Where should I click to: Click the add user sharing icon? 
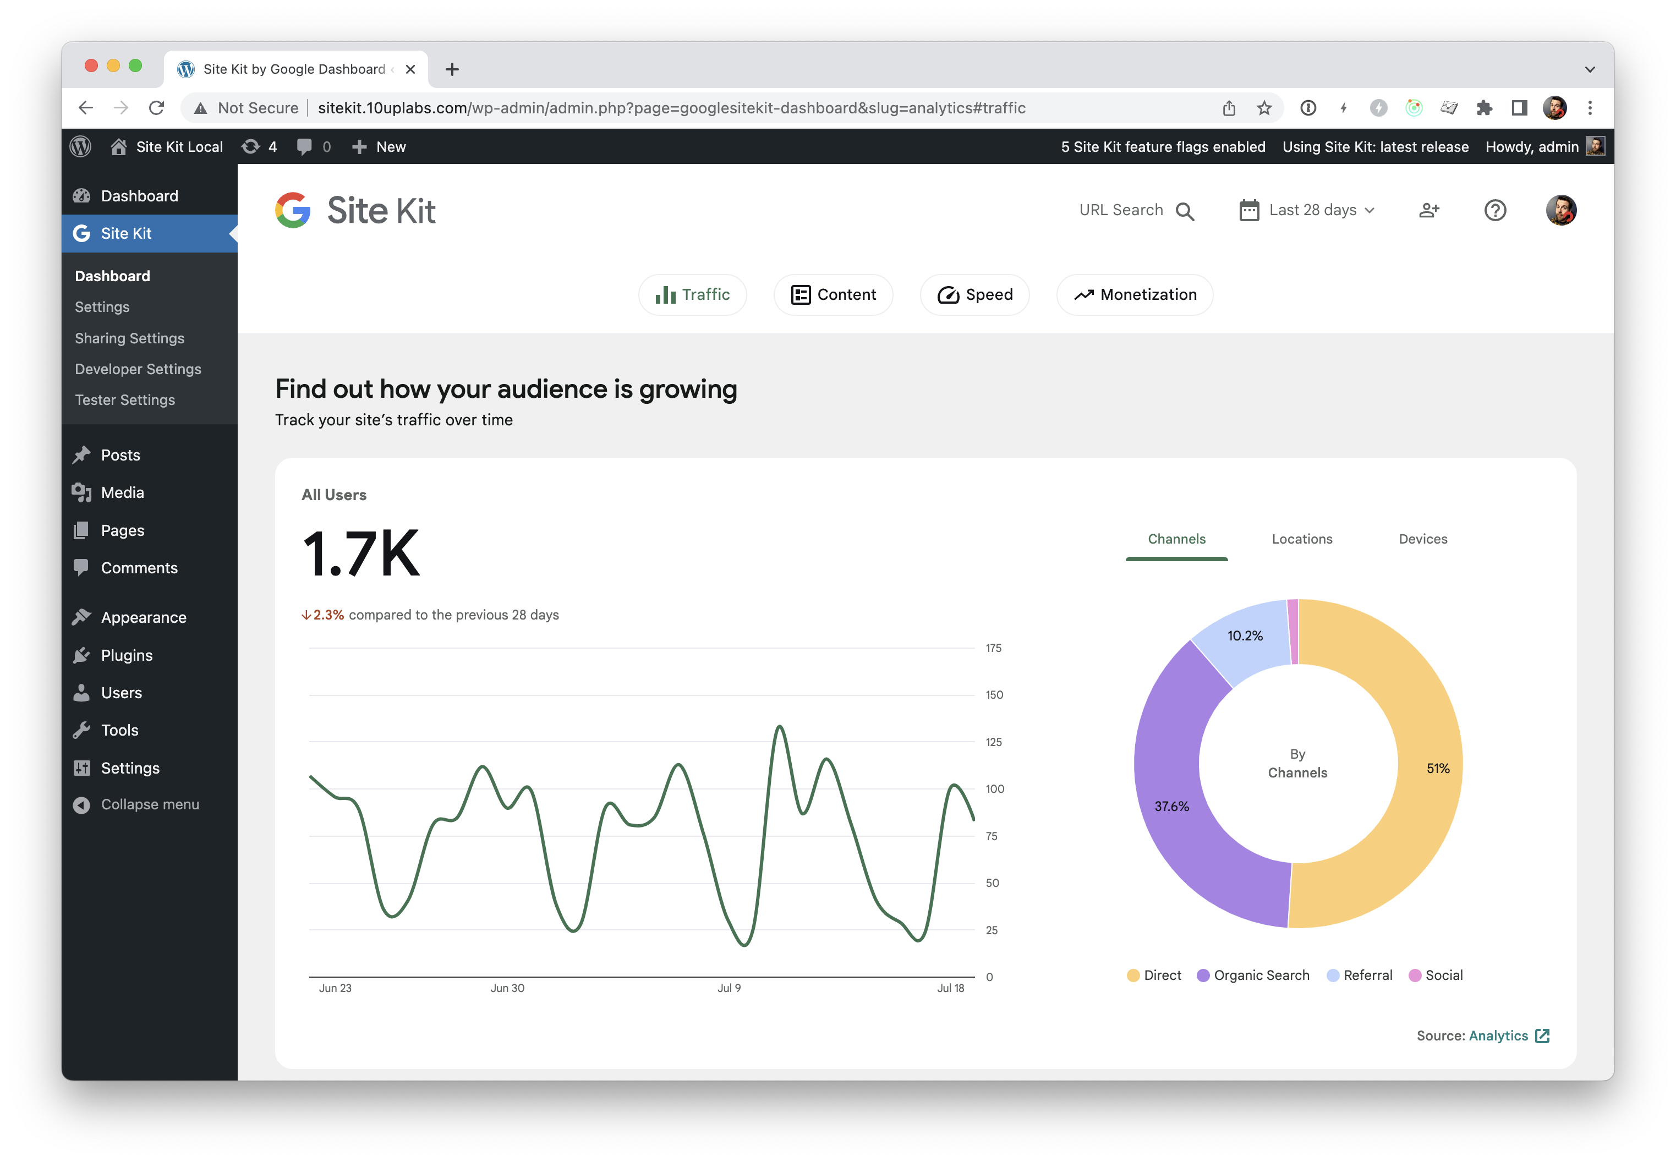coord(1429,210)
